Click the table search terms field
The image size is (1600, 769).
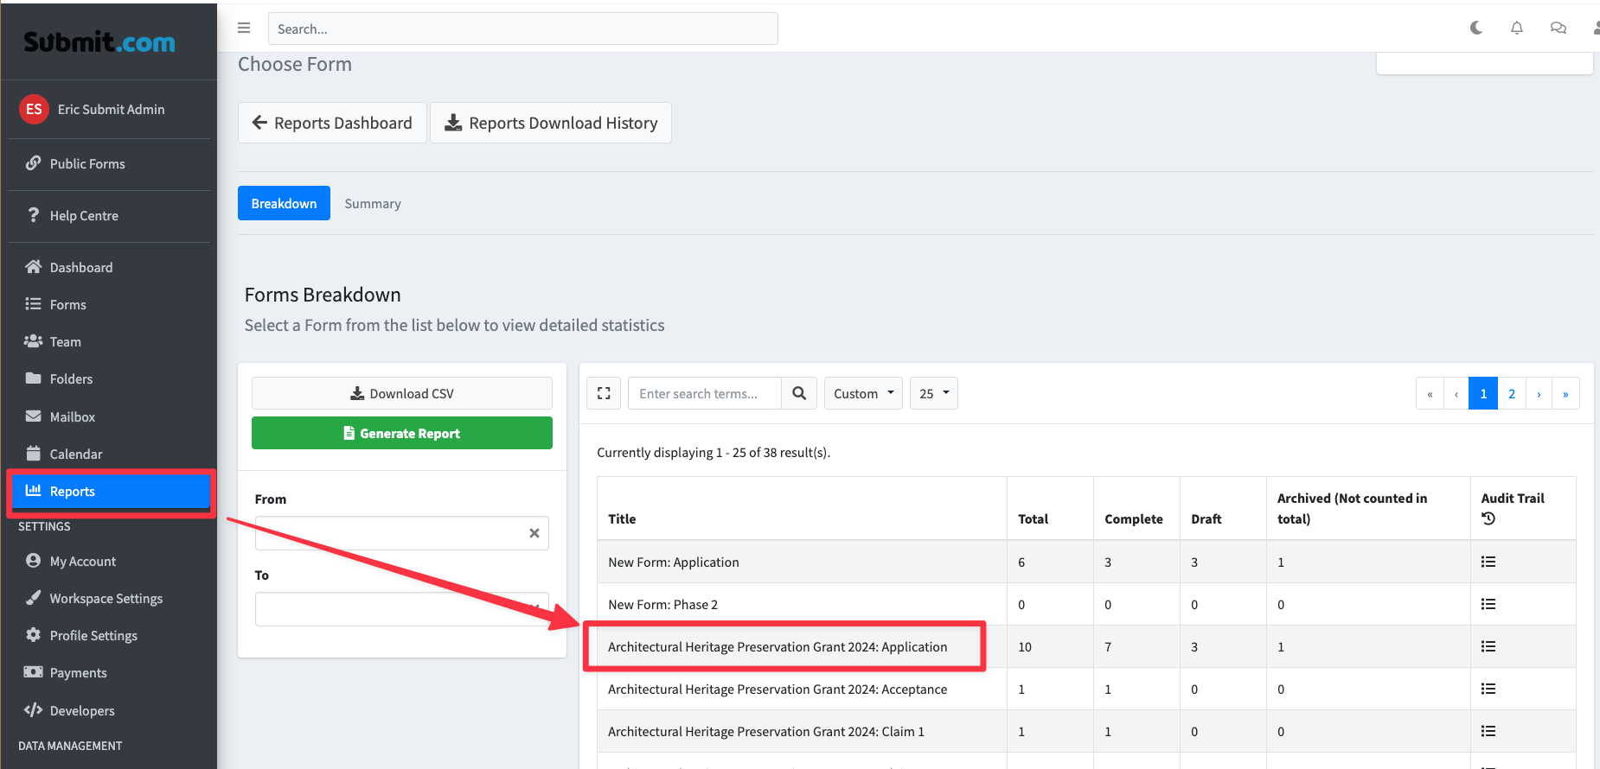pos(704,393)
